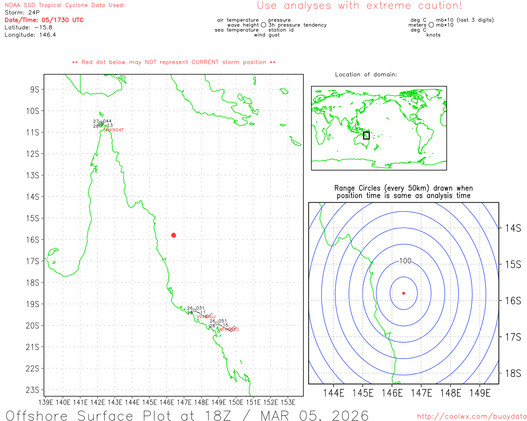The height and width of the screenshot is (421, 527).
Task: Click 'Use analyses with extreme caution!' warning
Action: point(359,5)
